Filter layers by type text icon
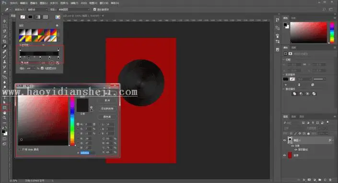The image size is (338, 183). pos(313,122)
